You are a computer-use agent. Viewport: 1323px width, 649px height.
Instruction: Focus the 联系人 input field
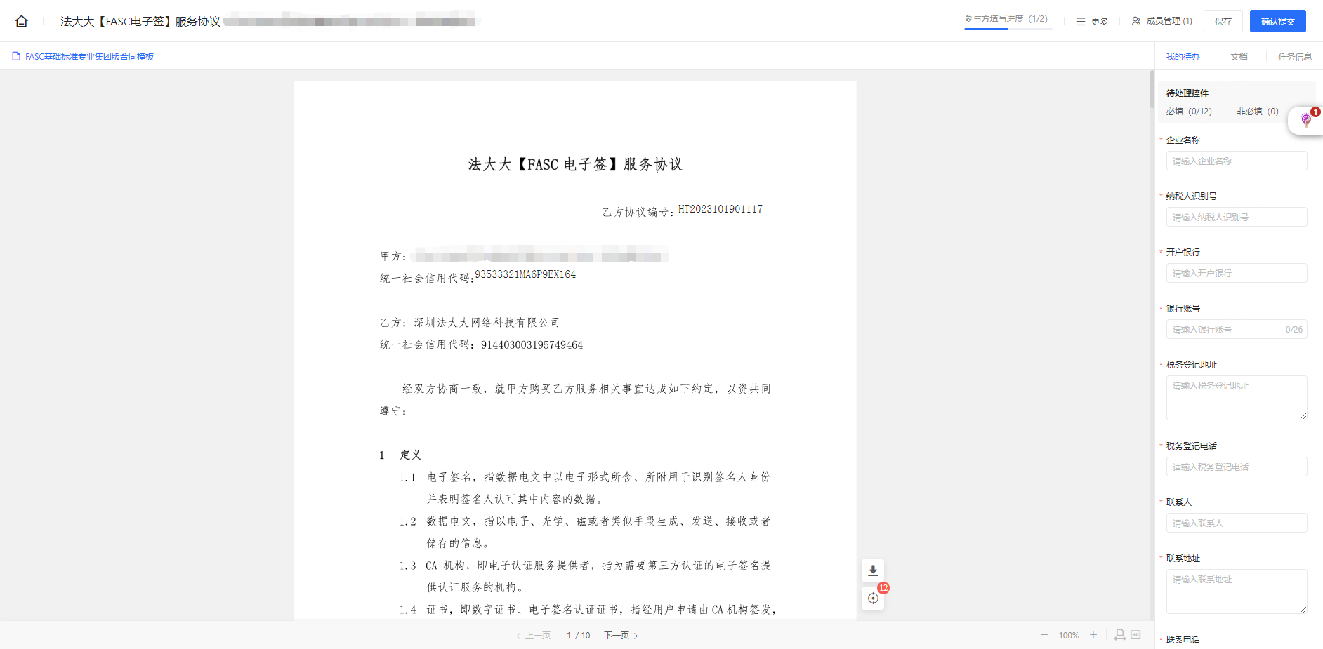pos(1237,523)
